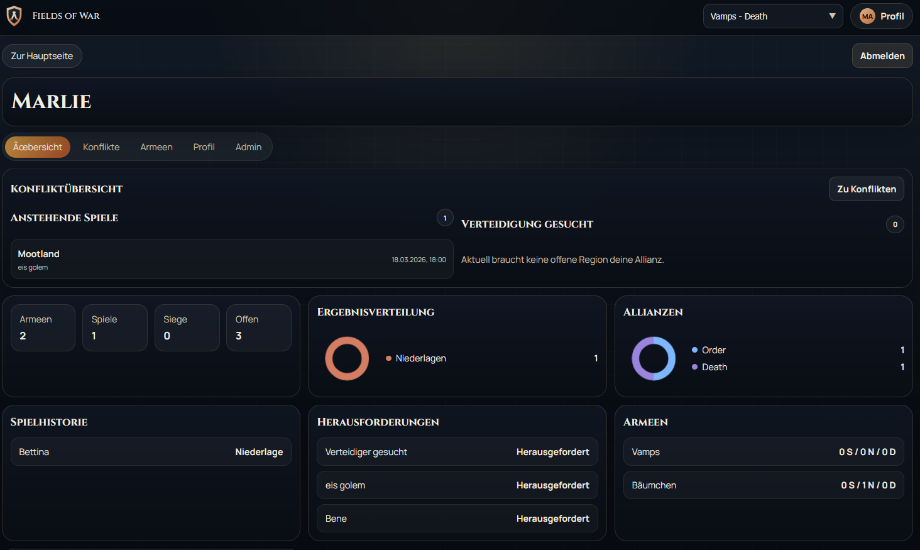Open the upcoming Mootland game entry
This screenshot has width=920, height=550.
pos(232,259)
